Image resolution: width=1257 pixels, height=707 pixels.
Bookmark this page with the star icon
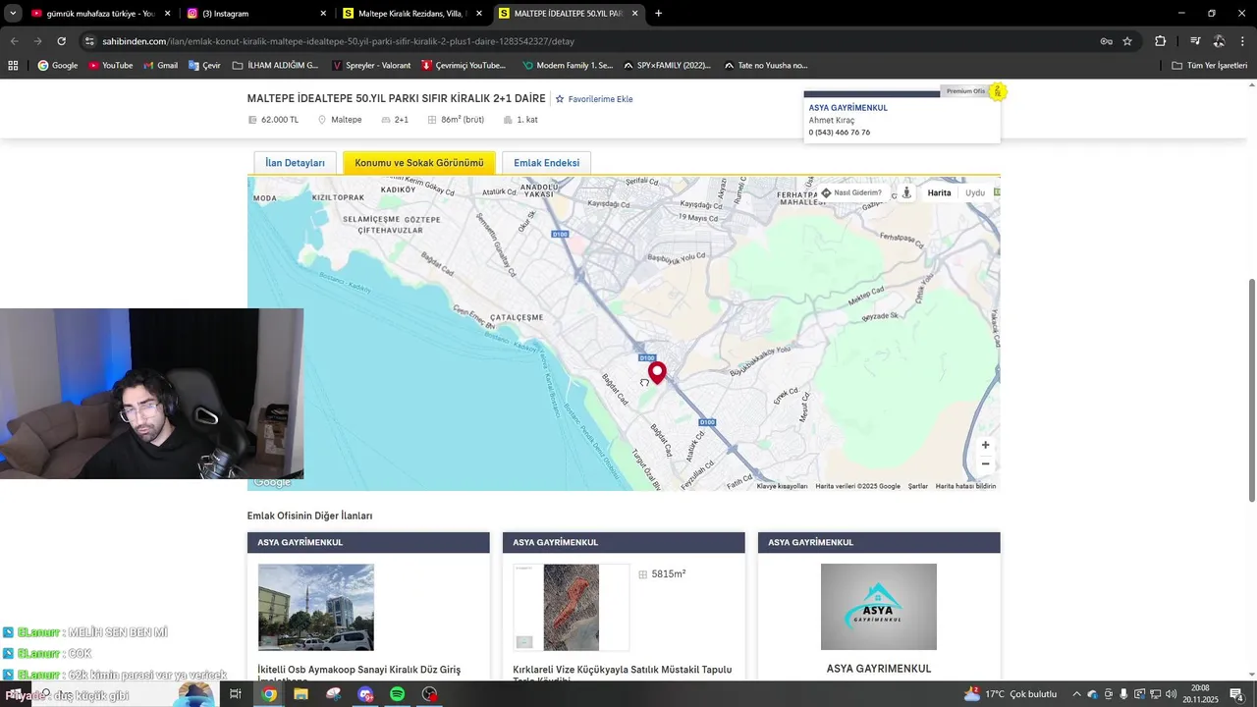(x=1127, y=41)
